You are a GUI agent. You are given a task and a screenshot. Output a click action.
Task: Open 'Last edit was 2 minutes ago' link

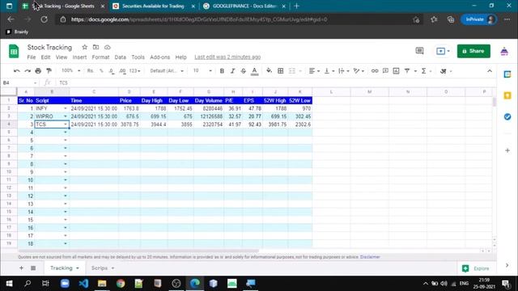[227, 57]
